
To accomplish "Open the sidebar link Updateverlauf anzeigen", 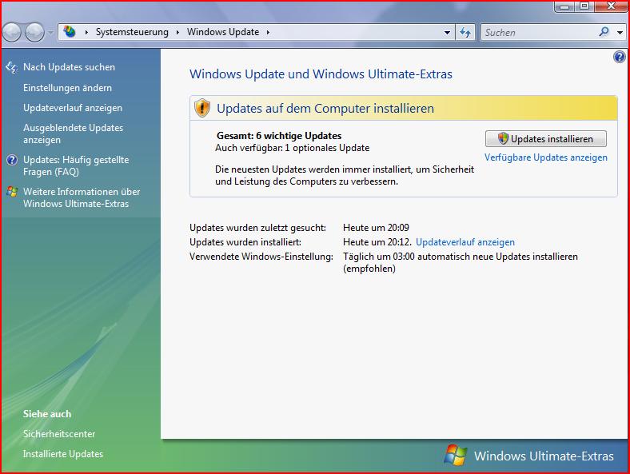I will pos(73,108).
